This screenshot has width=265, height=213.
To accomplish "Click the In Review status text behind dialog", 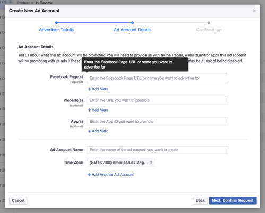I will pyautogui.click(x=44, y=3).
